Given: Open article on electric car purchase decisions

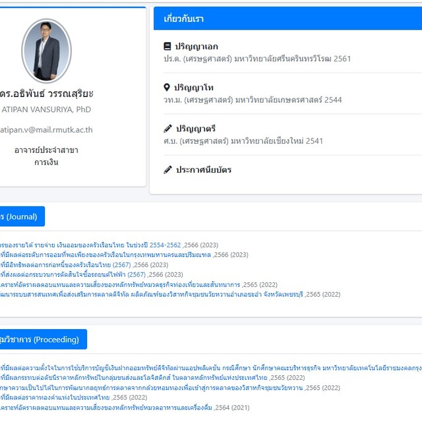Looking at the screenshot, I should (x=73, y=274).
